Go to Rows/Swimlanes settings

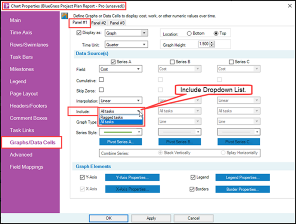click(x=29, y=45)
